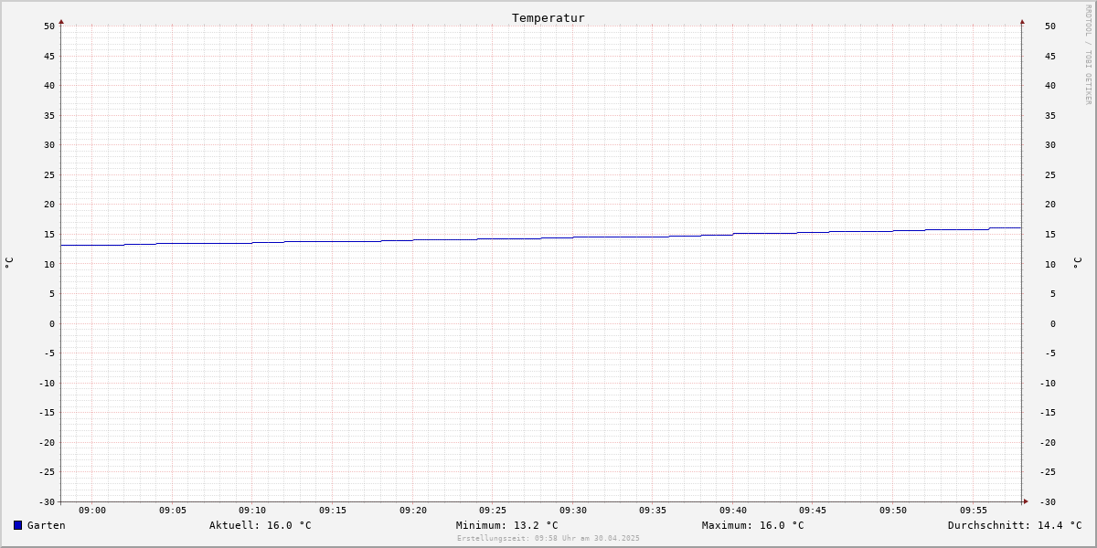Click the left axis 50 label
Viewport: 1097px width, 548px height.
(49, 26)
